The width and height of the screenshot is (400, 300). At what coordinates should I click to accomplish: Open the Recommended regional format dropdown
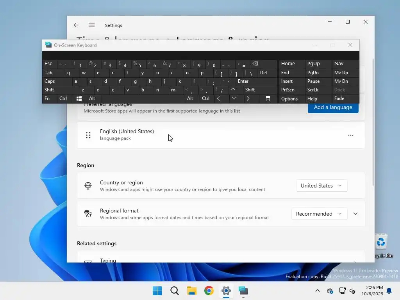click(319, 214)
